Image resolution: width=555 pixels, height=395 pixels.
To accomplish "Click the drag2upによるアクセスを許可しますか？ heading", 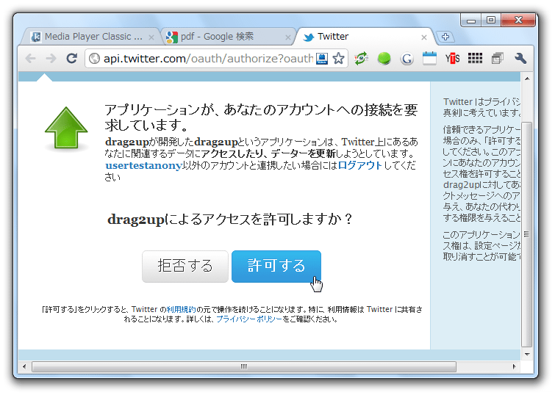I will click(230, 220).
